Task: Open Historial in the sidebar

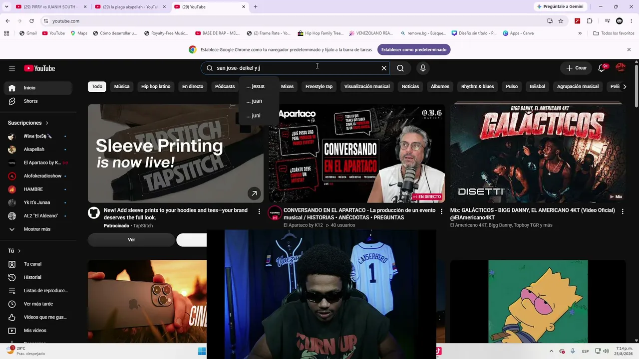Action: (38, 277)
